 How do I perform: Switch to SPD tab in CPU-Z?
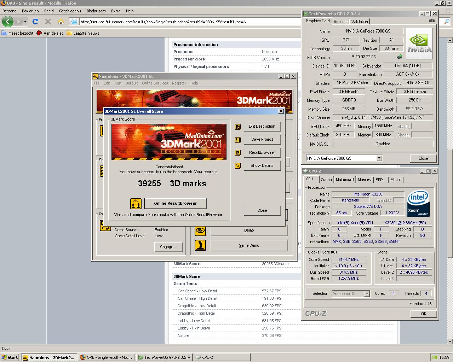click(x=379, y=180)
